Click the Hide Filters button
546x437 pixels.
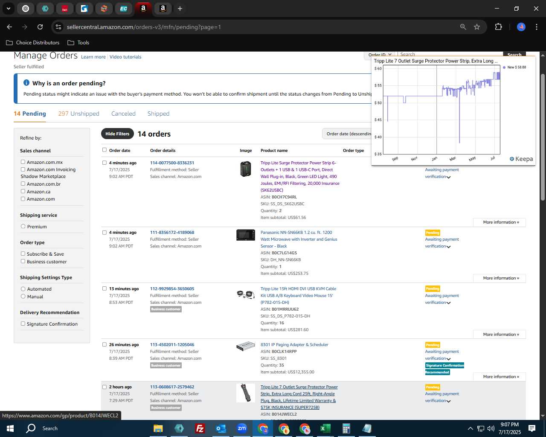[117, 134]
